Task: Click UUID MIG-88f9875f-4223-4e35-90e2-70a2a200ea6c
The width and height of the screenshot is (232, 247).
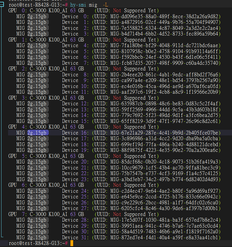Action: [164, 150]
